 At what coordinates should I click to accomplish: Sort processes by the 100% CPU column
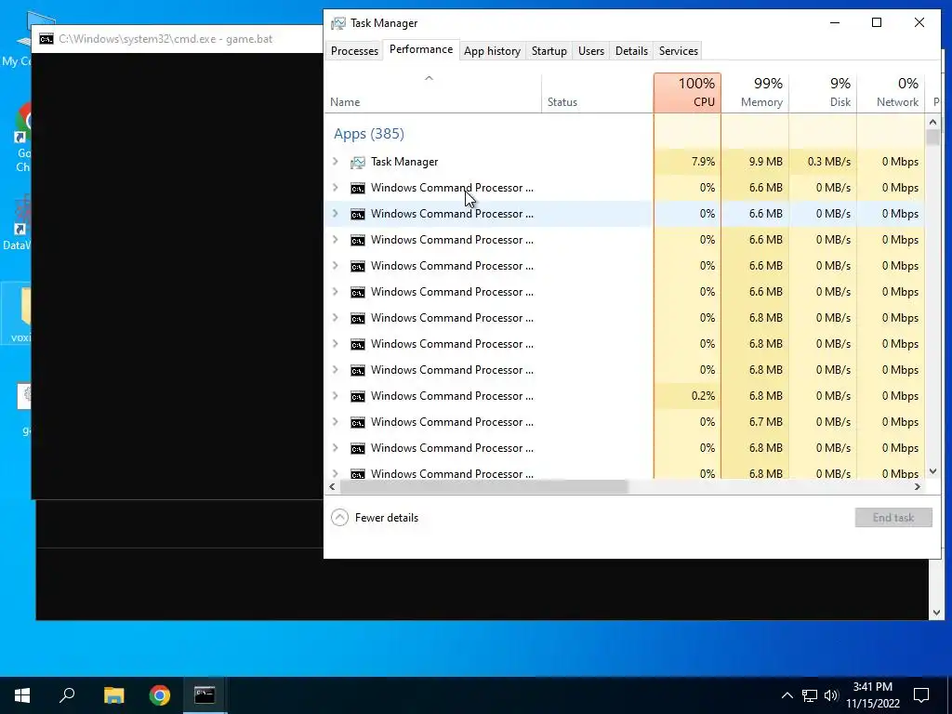click(687, 93)
